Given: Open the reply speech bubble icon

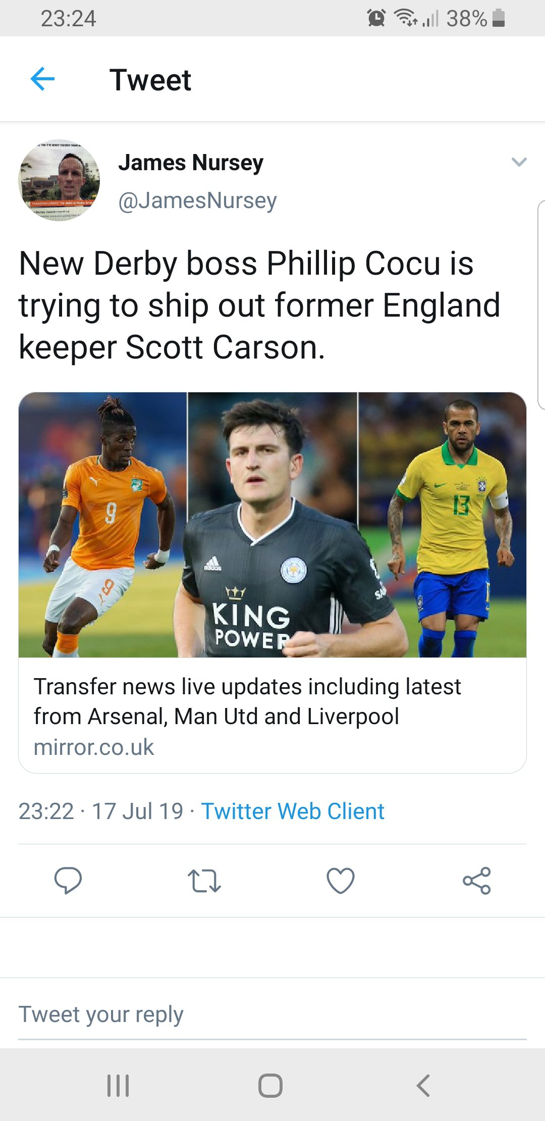Looking at the screenshot, I should point(68,881).
